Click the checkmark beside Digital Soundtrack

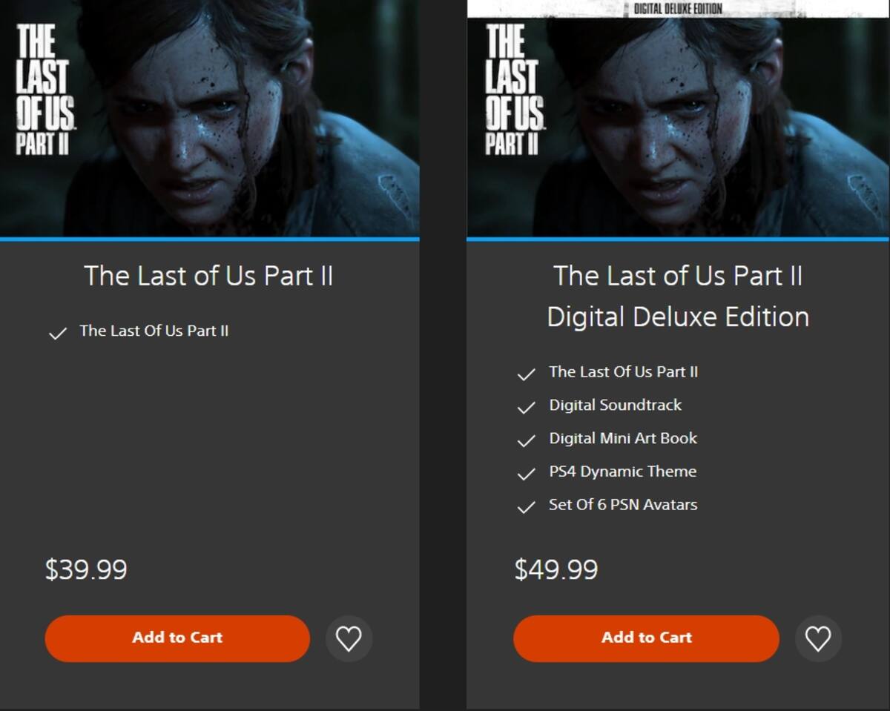[526, 407]
